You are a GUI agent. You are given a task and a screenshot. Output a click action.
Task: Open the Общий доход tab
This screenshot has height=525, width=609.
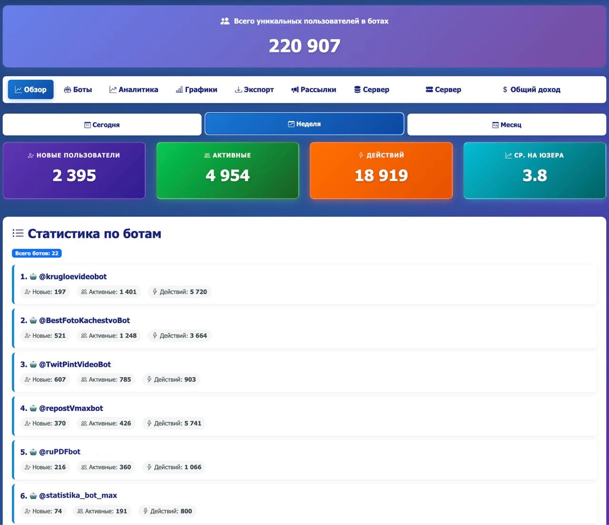tap(531, 89)
